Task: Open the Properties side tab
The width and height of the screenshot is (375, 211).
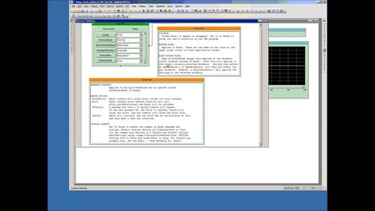Action: click(71, 47)
